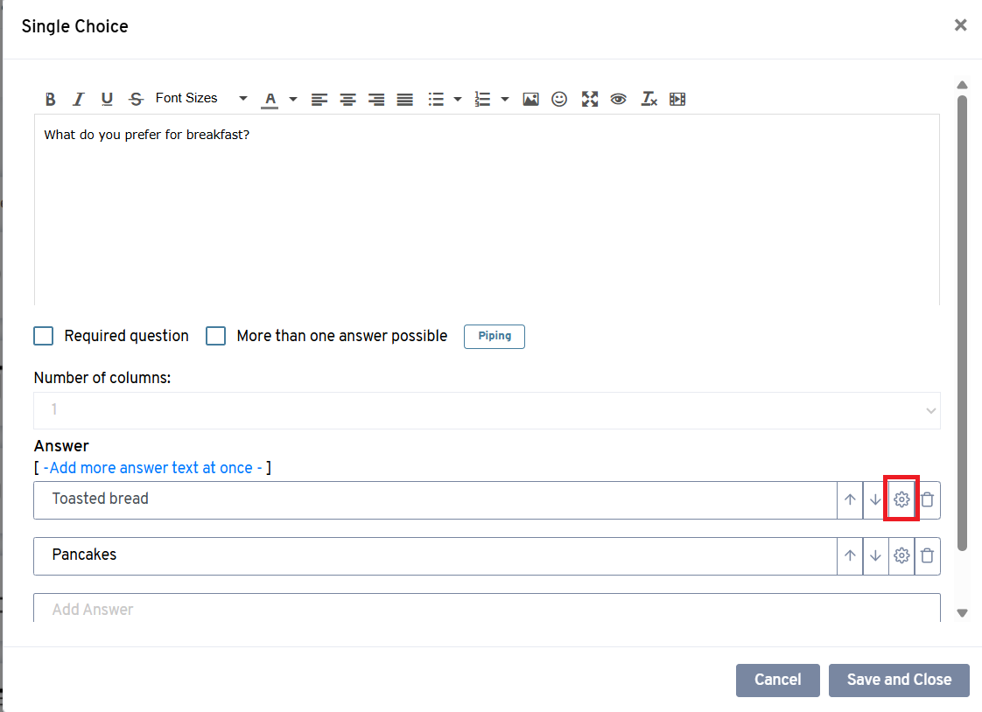The height and width of the screenshot is (712, 982).
Task: Insert an image into question text
Action: tap(530, 99)
